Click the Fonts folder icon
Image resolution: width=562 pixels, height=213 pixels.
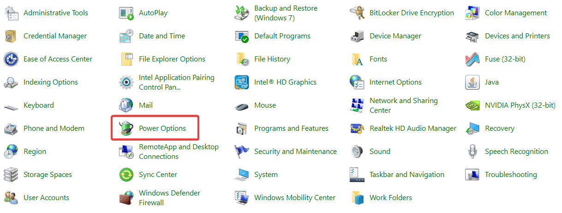pyautogui.click(x=357, y=59)
